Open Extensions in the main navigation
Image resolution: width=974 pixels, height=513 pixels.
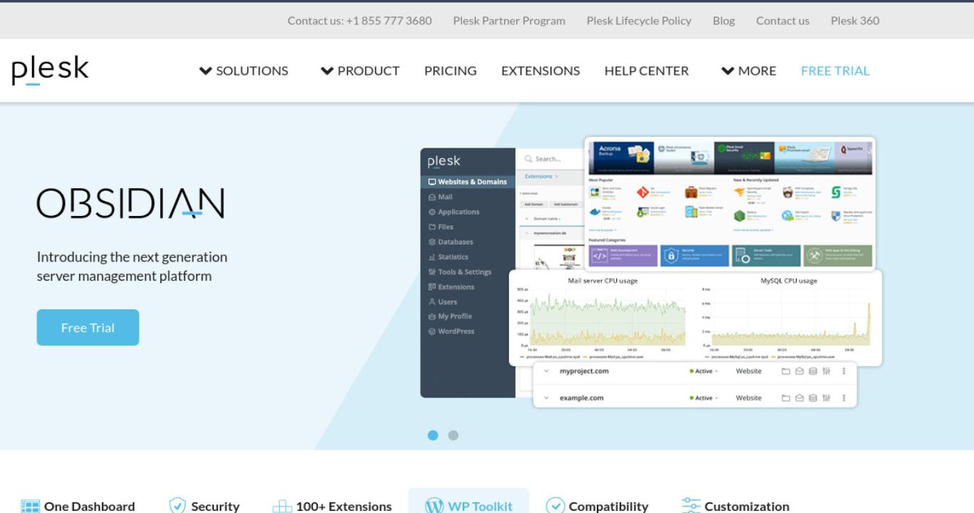[x=540, y=71]
